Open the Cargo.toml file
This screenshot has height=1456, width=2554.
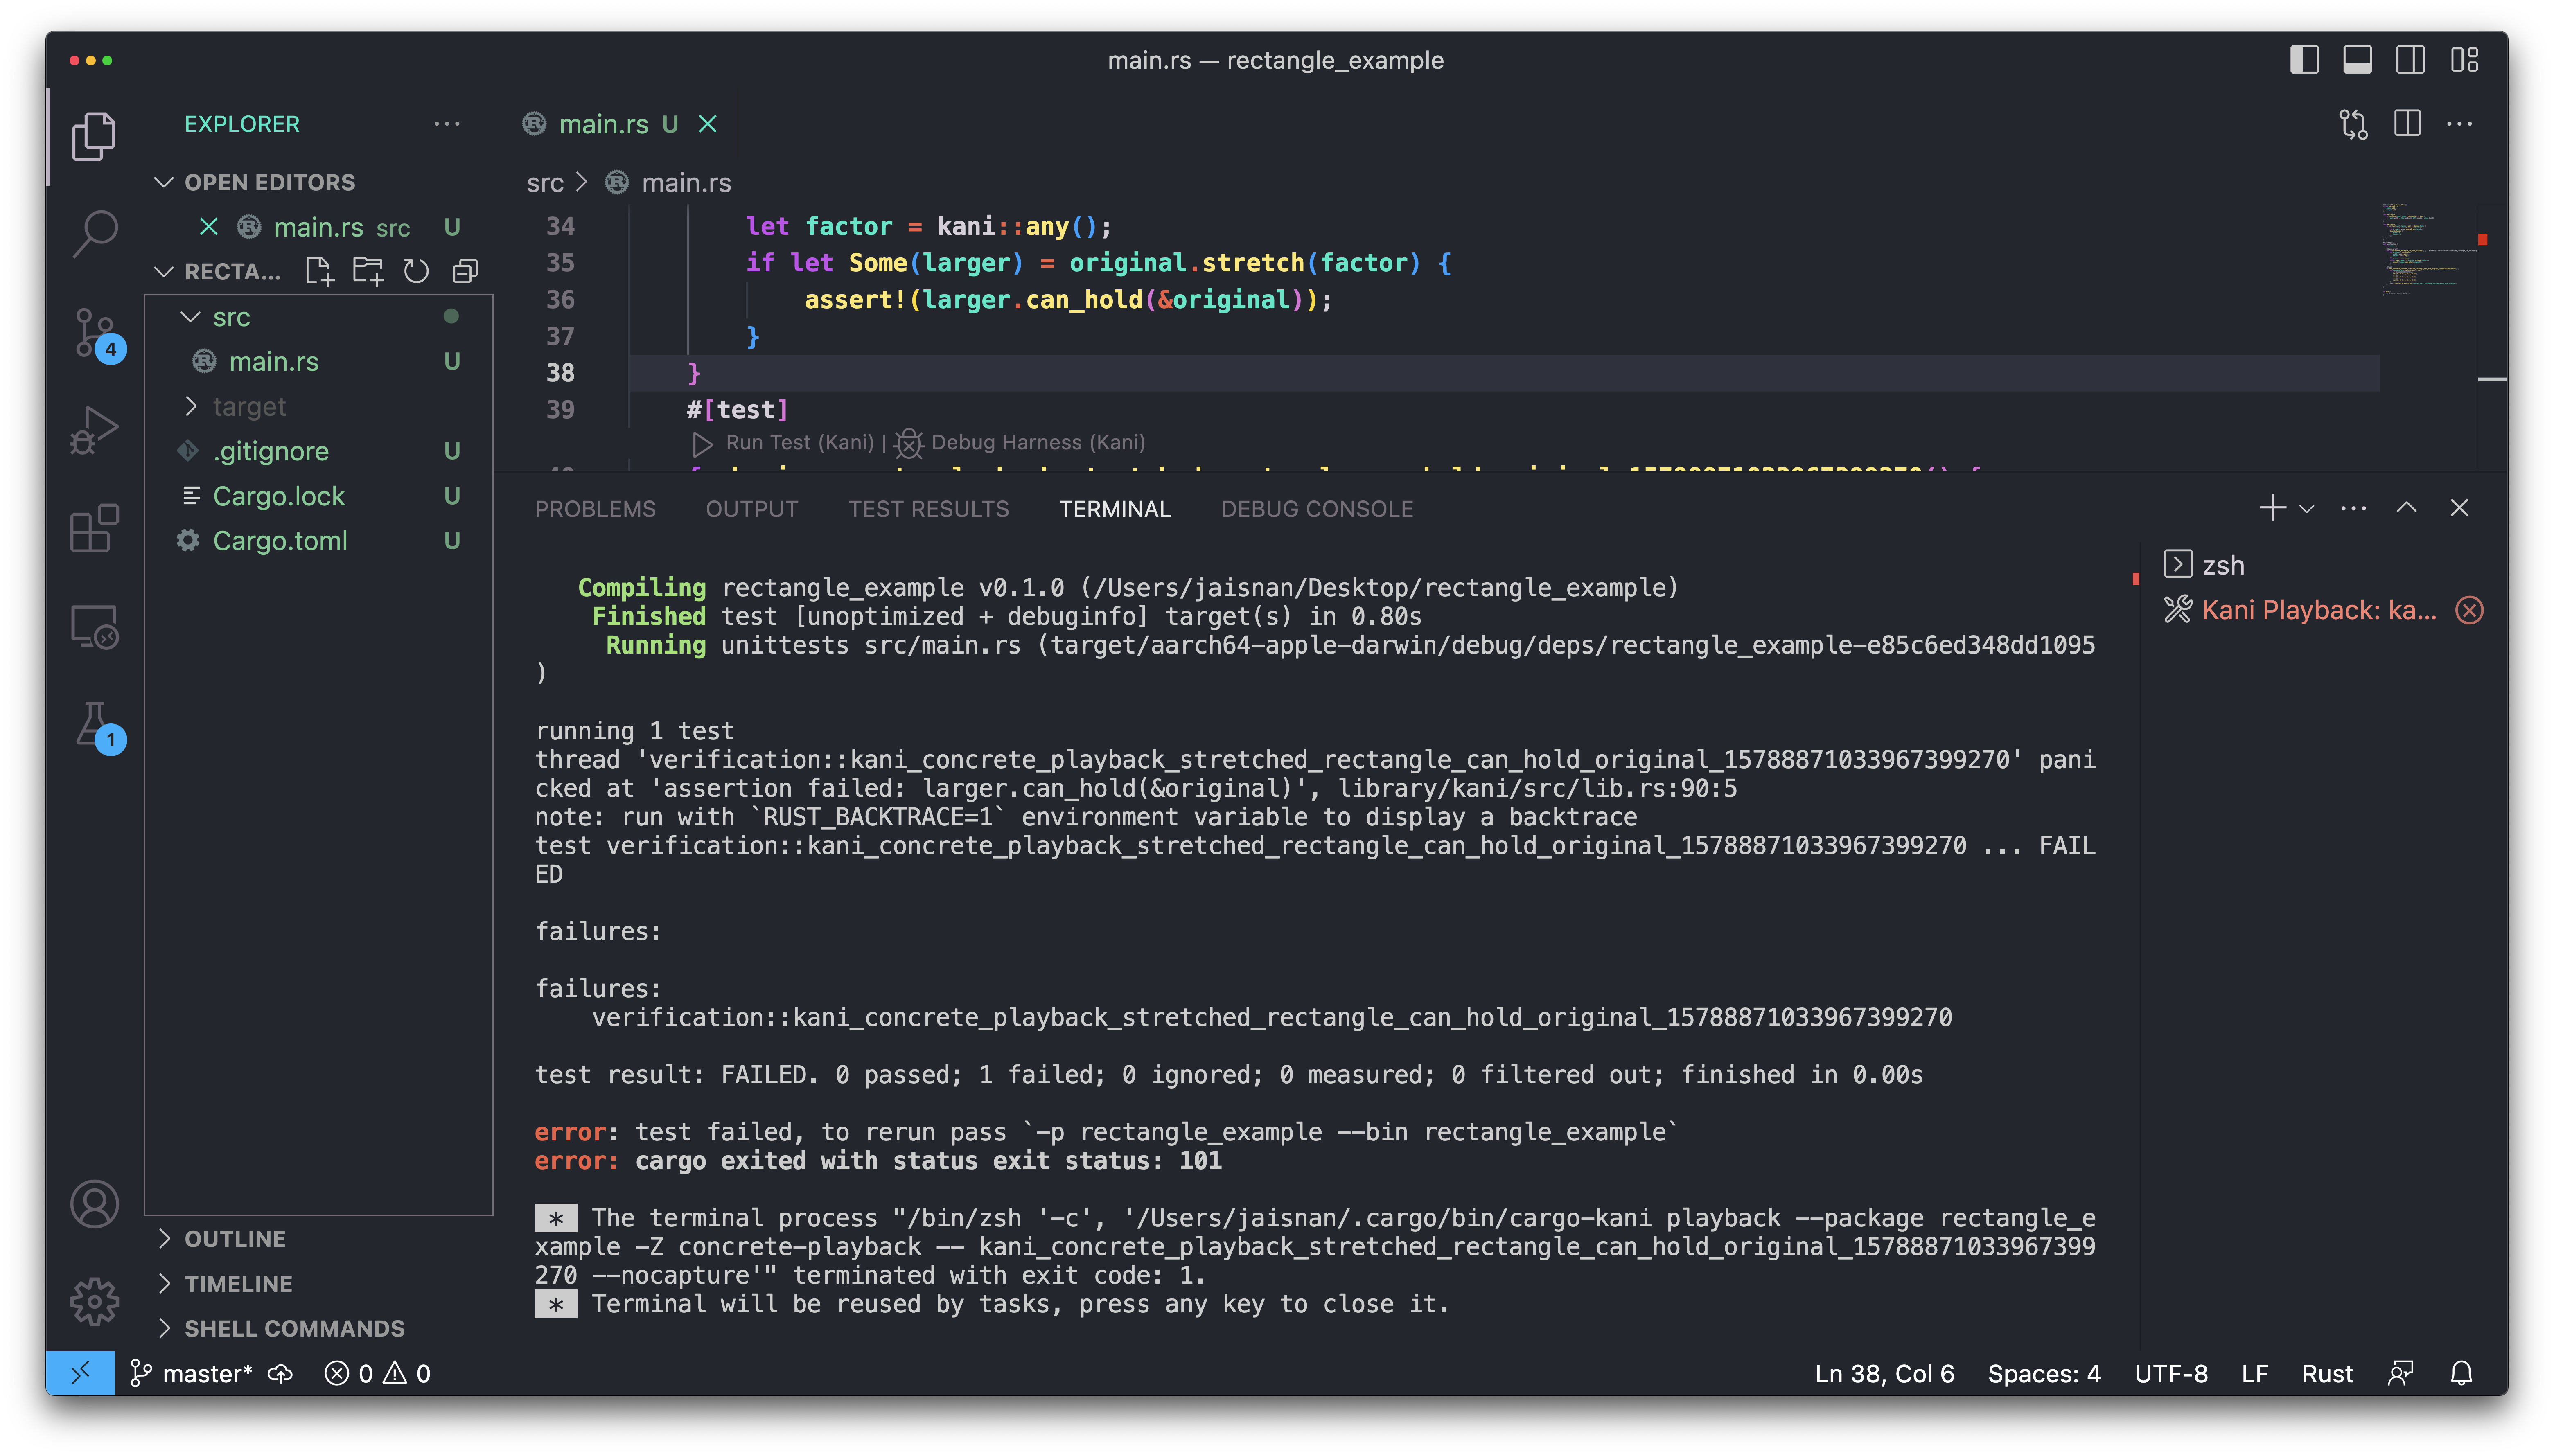(318, 540)
